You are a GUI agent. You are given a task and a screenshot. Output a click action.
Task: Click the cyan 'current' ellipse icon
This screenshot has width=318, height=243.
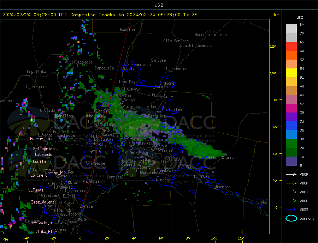[x=291, y=218]
